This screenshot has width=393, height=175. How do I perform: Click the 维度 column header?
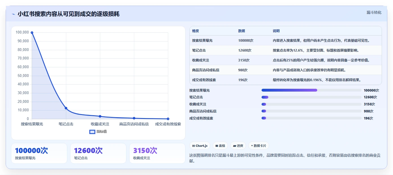point(195,31)
